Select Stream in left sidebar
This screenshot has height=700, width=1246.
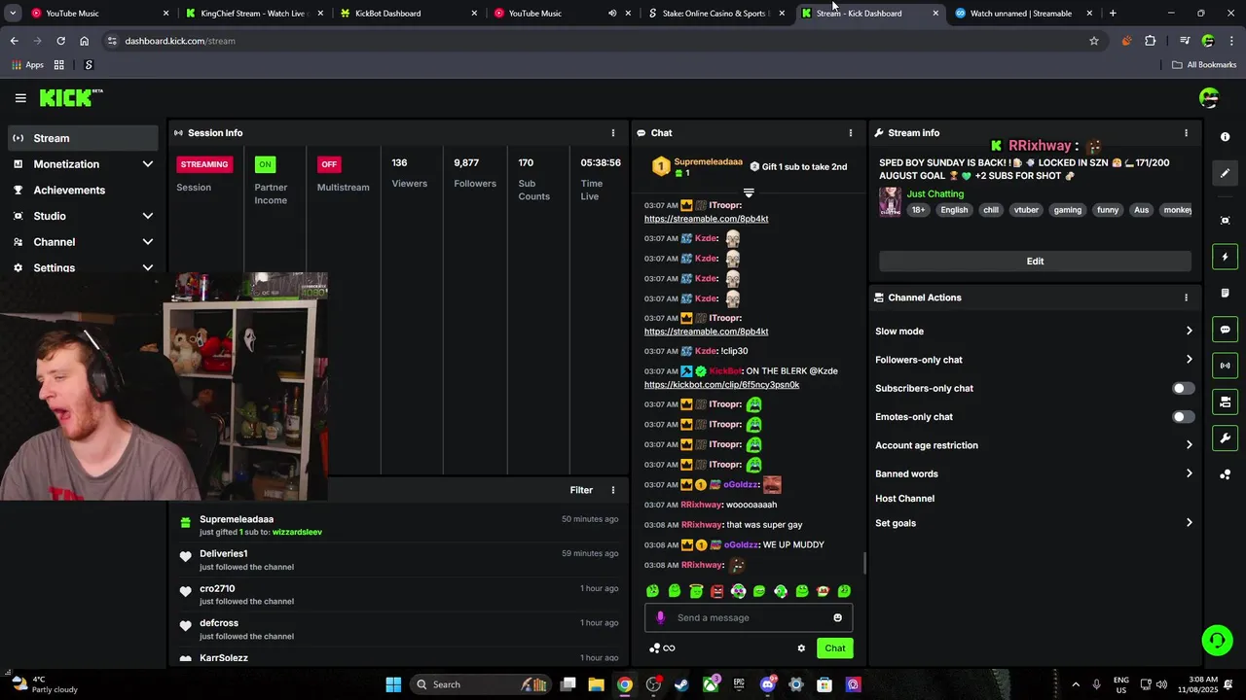(x=83, y=138)
